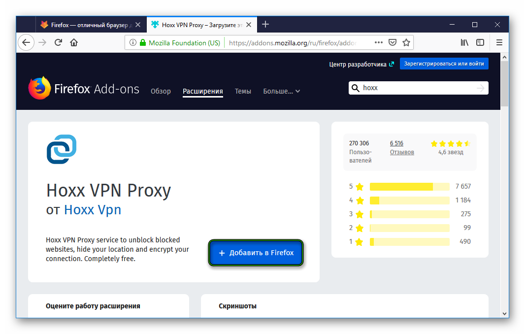Expand the Больше… dropdown menu
This screenshot has height=334, width=525.
click(281, 91)
